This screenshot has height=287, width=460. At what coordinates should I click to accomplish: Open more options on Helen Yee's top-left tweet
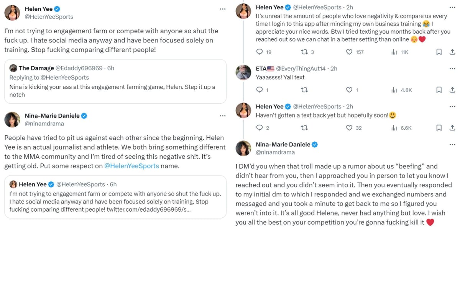(223, 9)
